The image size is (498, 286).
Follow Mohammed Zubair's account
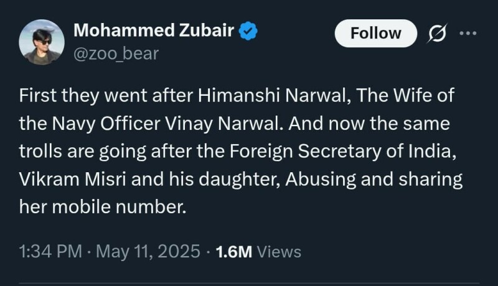click(x=375, y=33)
